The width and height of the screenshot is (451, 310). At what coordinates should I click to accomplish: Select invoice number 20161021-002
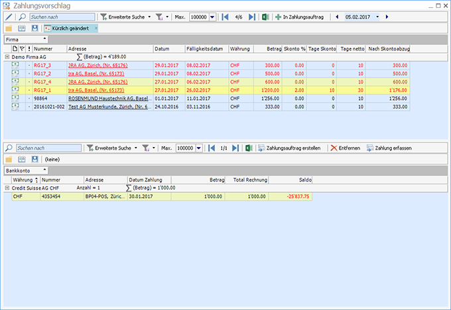click(x=49, y=107)
